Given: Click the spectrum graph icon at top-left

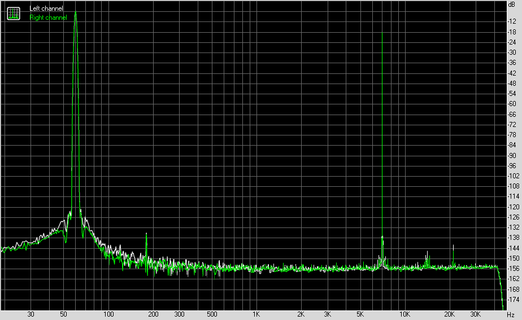Looking at the screenshot, I should pos(14,14).
